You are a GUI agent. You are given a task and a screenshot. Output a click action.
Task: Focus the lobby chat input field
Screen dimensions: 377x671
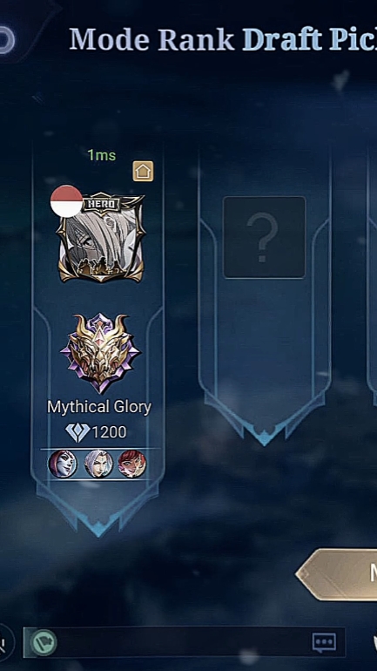point(185,642)
